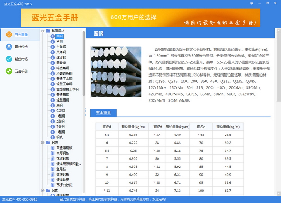This screenshot has width=281, height=203.
Task: Switch to the 五金重量 content tab
Action: [103, 113]
